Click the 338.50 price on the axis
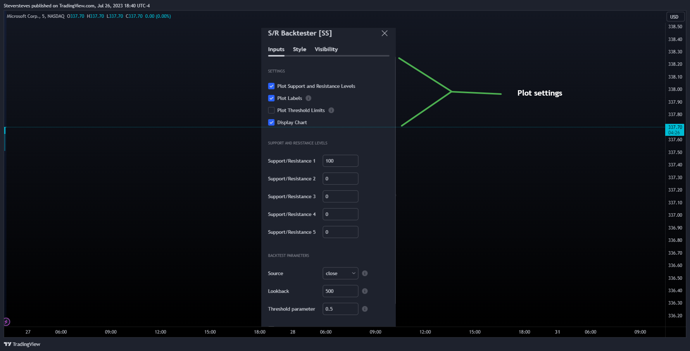The width and height of the screenshot is (690, 351). tap(675, 27)
